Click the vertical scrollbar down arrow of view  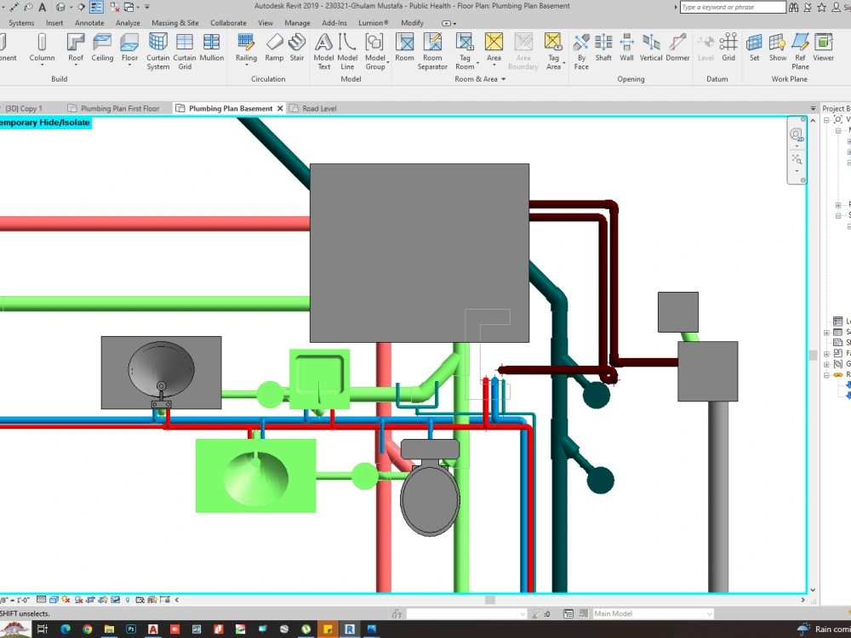tap(813, 590)
